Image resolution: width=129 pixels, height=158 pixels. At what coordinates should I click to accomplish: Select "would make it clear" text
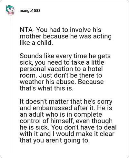click(x=85, y=134)
